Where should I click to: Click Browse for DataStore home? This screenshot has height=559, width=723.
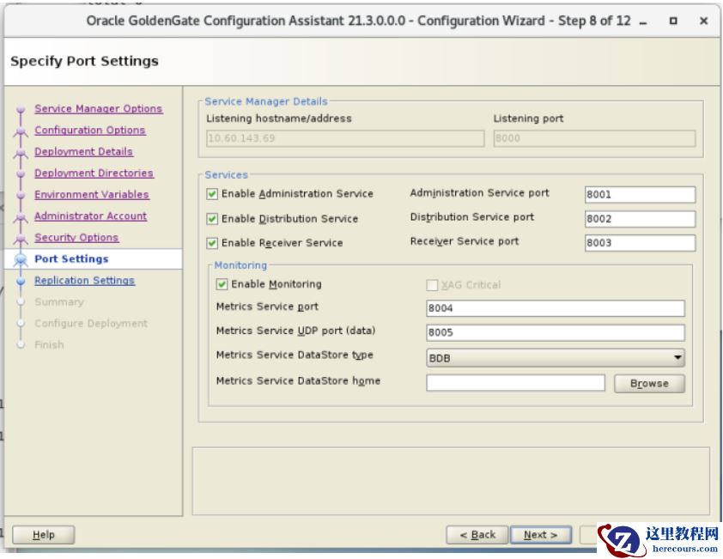click(x=649, y=384)
